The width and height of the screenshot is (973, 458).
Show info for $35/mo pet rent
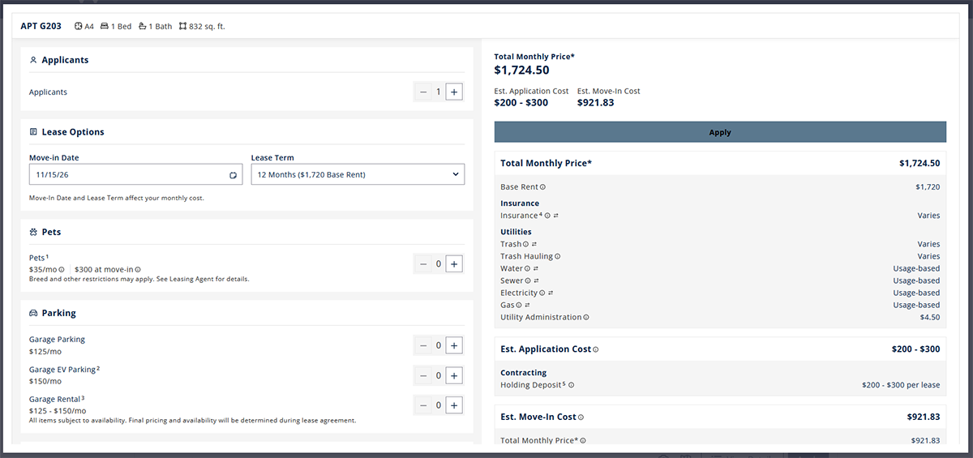tap(62, 269)
